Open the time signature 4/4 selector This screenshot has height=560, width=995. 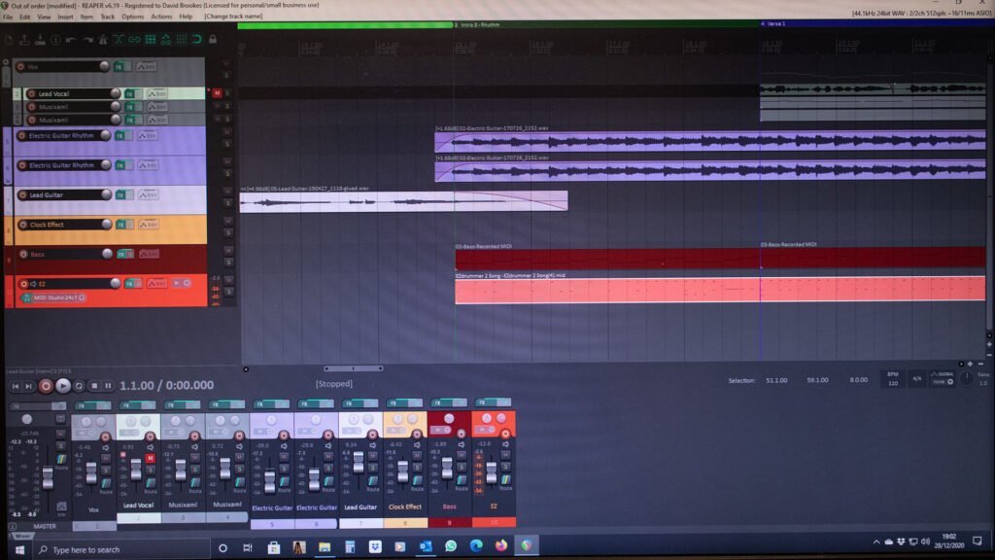pos(915,378)
